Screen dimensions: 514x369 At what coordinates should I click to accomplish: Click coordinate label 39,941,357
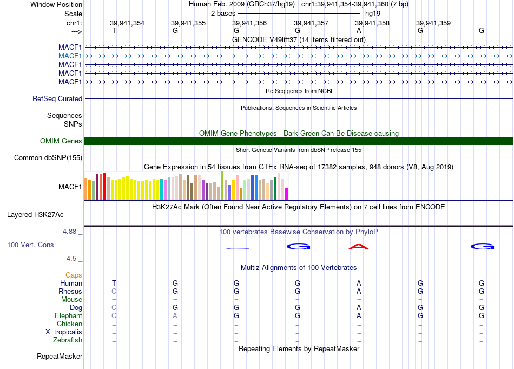(311, 23)
